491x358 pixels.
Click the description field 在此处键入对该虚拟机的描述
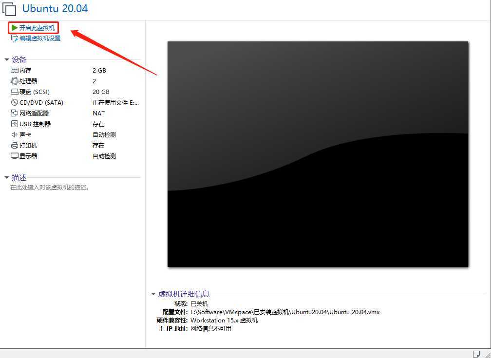(50, 188)
